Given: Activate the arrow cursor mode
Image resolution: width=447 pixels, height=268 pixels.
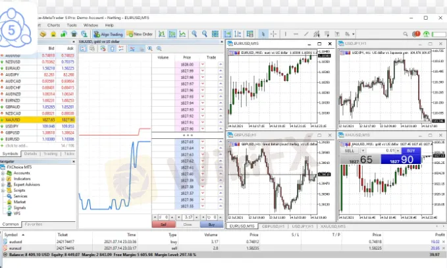Looking at the screenshot, I should point(263,34).
